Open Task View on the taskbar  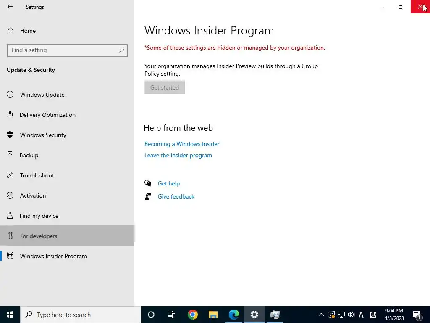point(171,315)
